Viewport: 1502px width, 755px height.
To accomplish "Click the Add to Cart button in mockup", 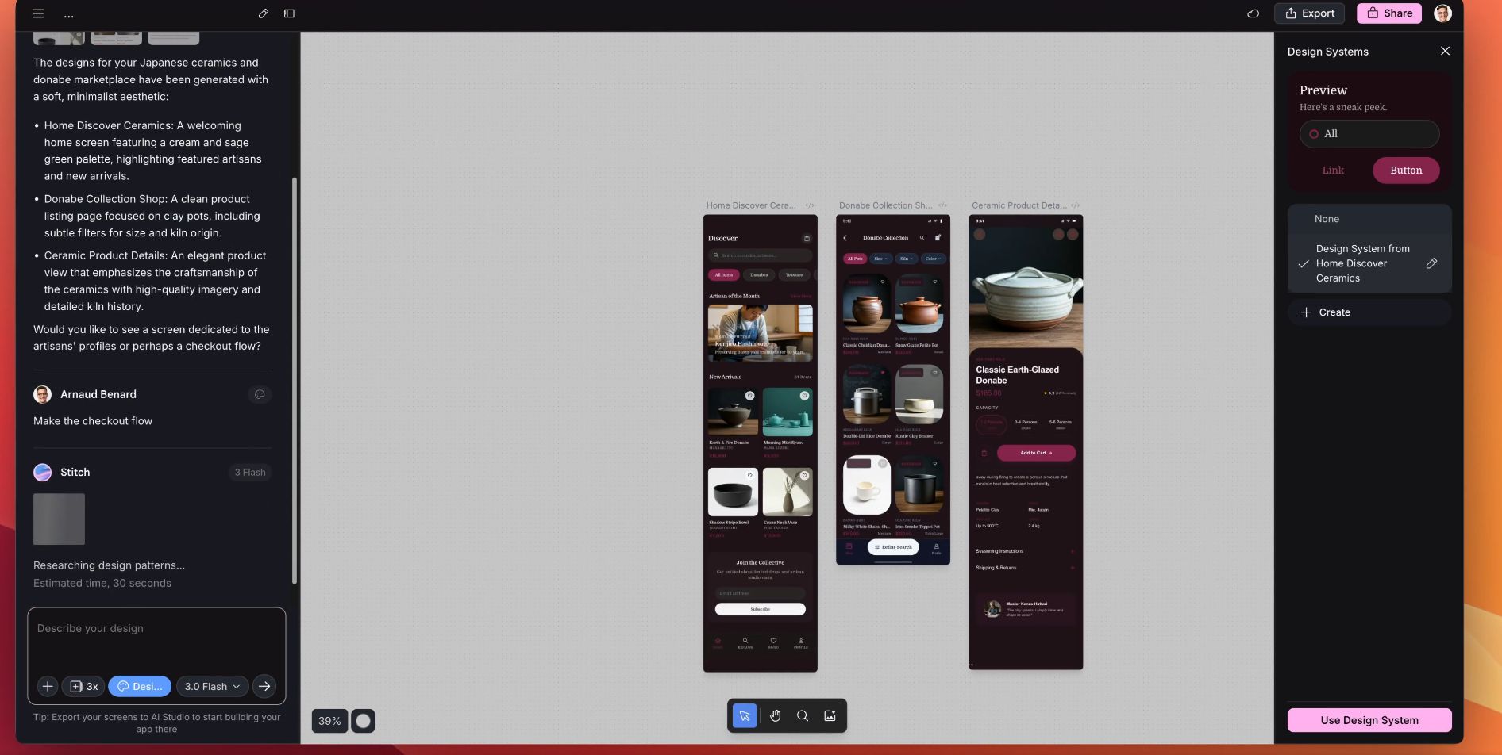I will pyautogui.click(x=1036, y=453).
